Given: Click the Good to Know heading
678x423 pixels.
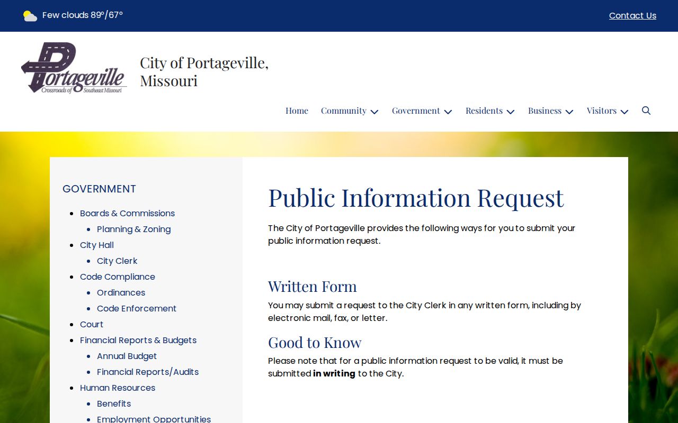Looking at the screenshot, I should 315,342.
